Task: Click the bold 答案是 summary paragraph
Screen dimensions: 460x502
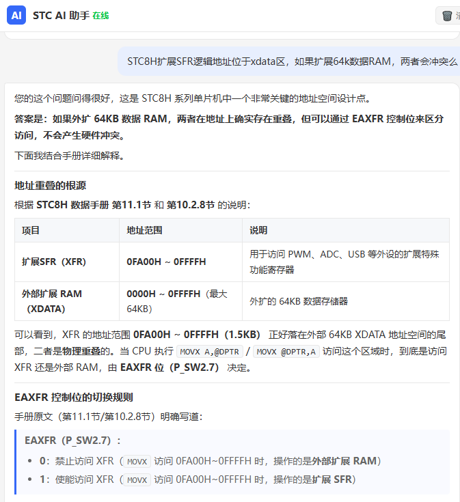Action: (229, 127)
